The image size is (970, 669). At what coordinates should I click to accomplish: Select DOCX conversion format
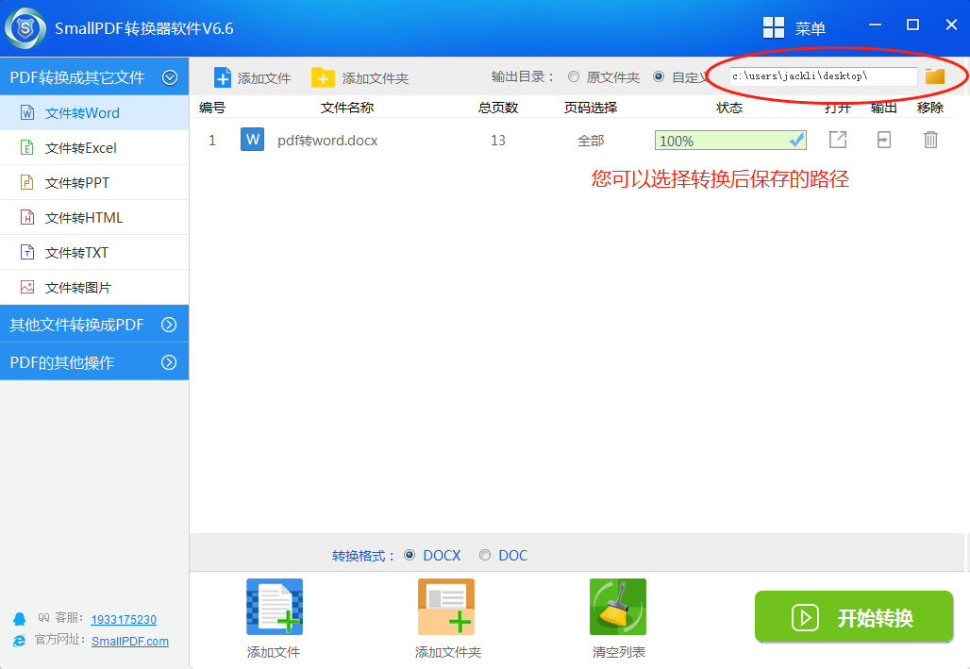pyautogui.click(x=410, y=555)
